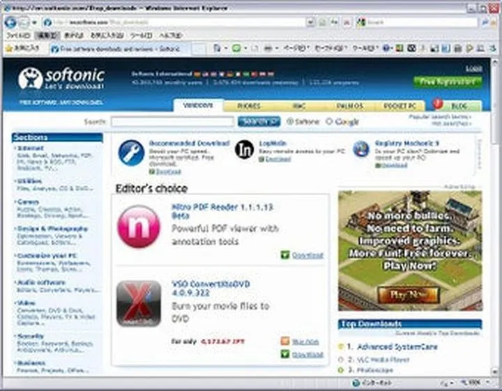Open the お気に入り(A) menu
The height and width of the screenshot is (391, 502).
[107, 35]
